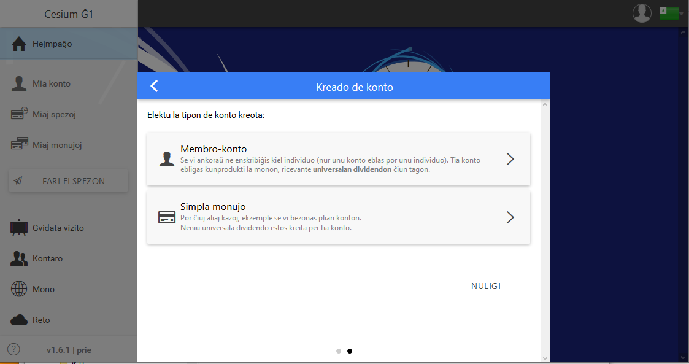Image resolution: width=689 pixels, height=364 pixels.
Task: Open the user avatar icon top right
Action: (x=642, y=13)
